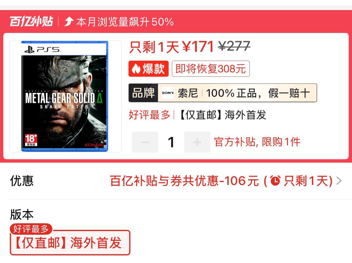Increase quantity with the plus button

click(197, 142)
